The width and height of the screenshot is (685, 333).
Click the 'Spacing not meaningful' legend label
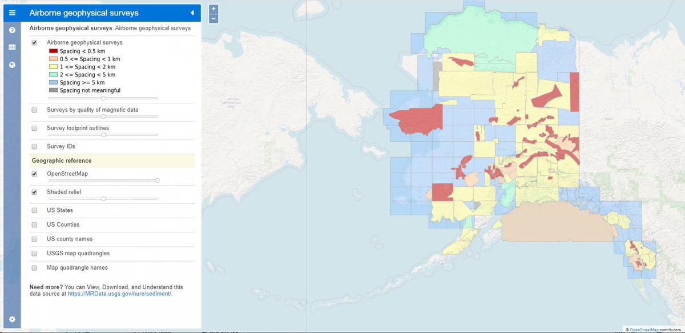click(90, 90)
